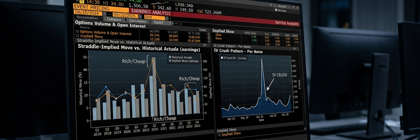Click the tall Q2 2010 implied move bar
Viewport: 420px width, 140px height.
coord(154,86)
